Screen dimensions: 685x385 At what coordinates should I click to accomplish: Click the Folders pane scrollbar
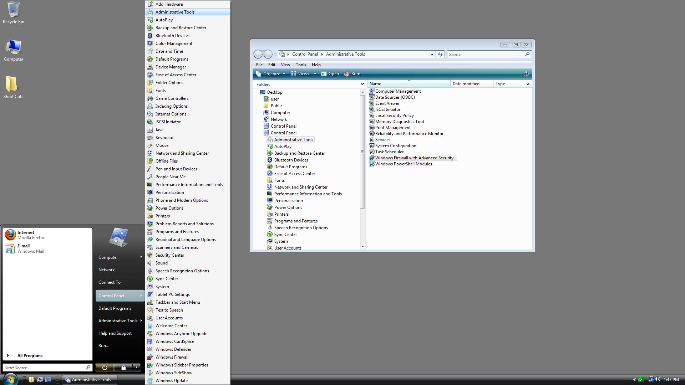pos(363,152)
